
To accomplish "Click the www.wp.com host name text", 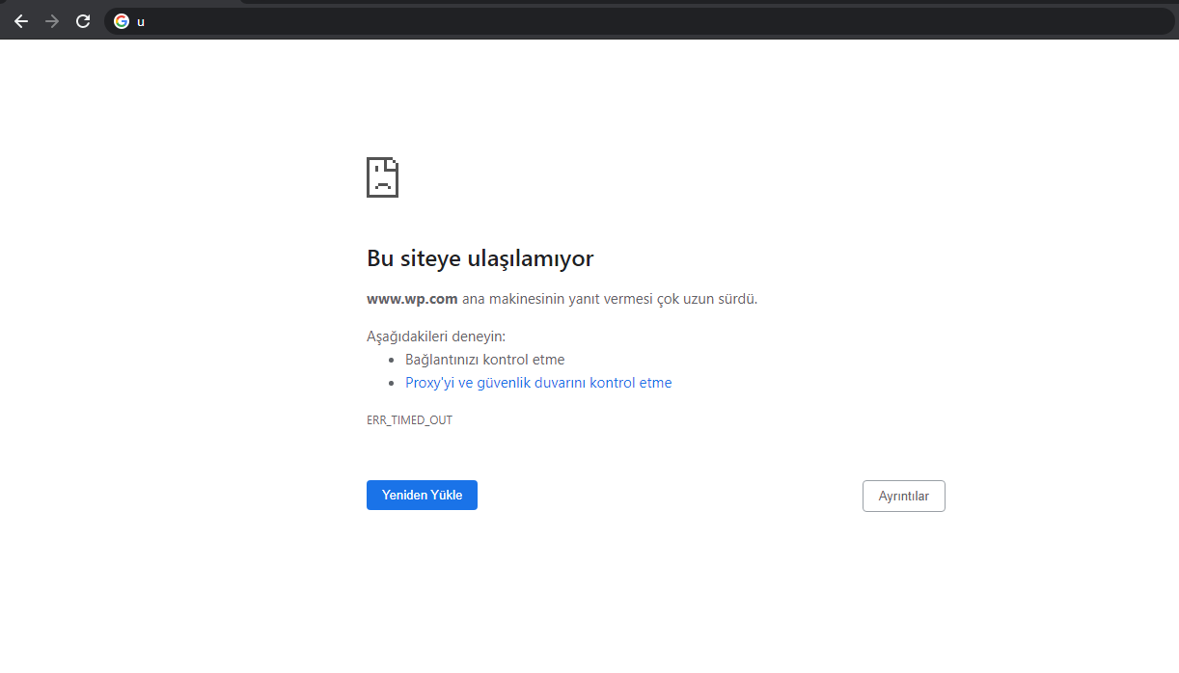I will click(412, 299).
